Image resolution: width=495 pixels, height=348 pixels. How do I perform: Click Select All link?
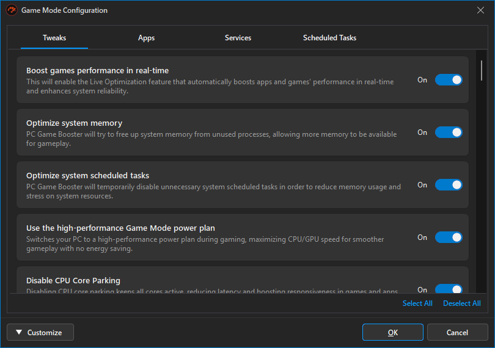pyautogui.click(x=417, y=303)
